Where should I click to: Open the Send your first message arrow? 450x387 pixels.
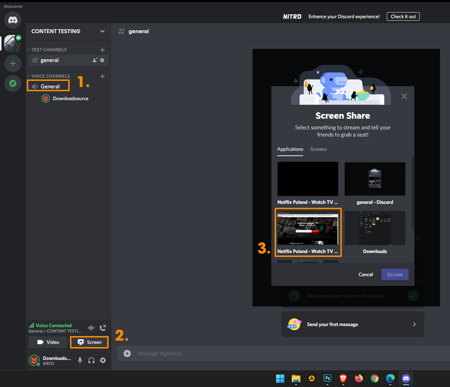[x=414, y=324]
